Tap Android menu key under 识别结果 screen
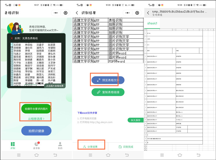The width and height of the screenshot is (216, 160). [x=90, y=155]
